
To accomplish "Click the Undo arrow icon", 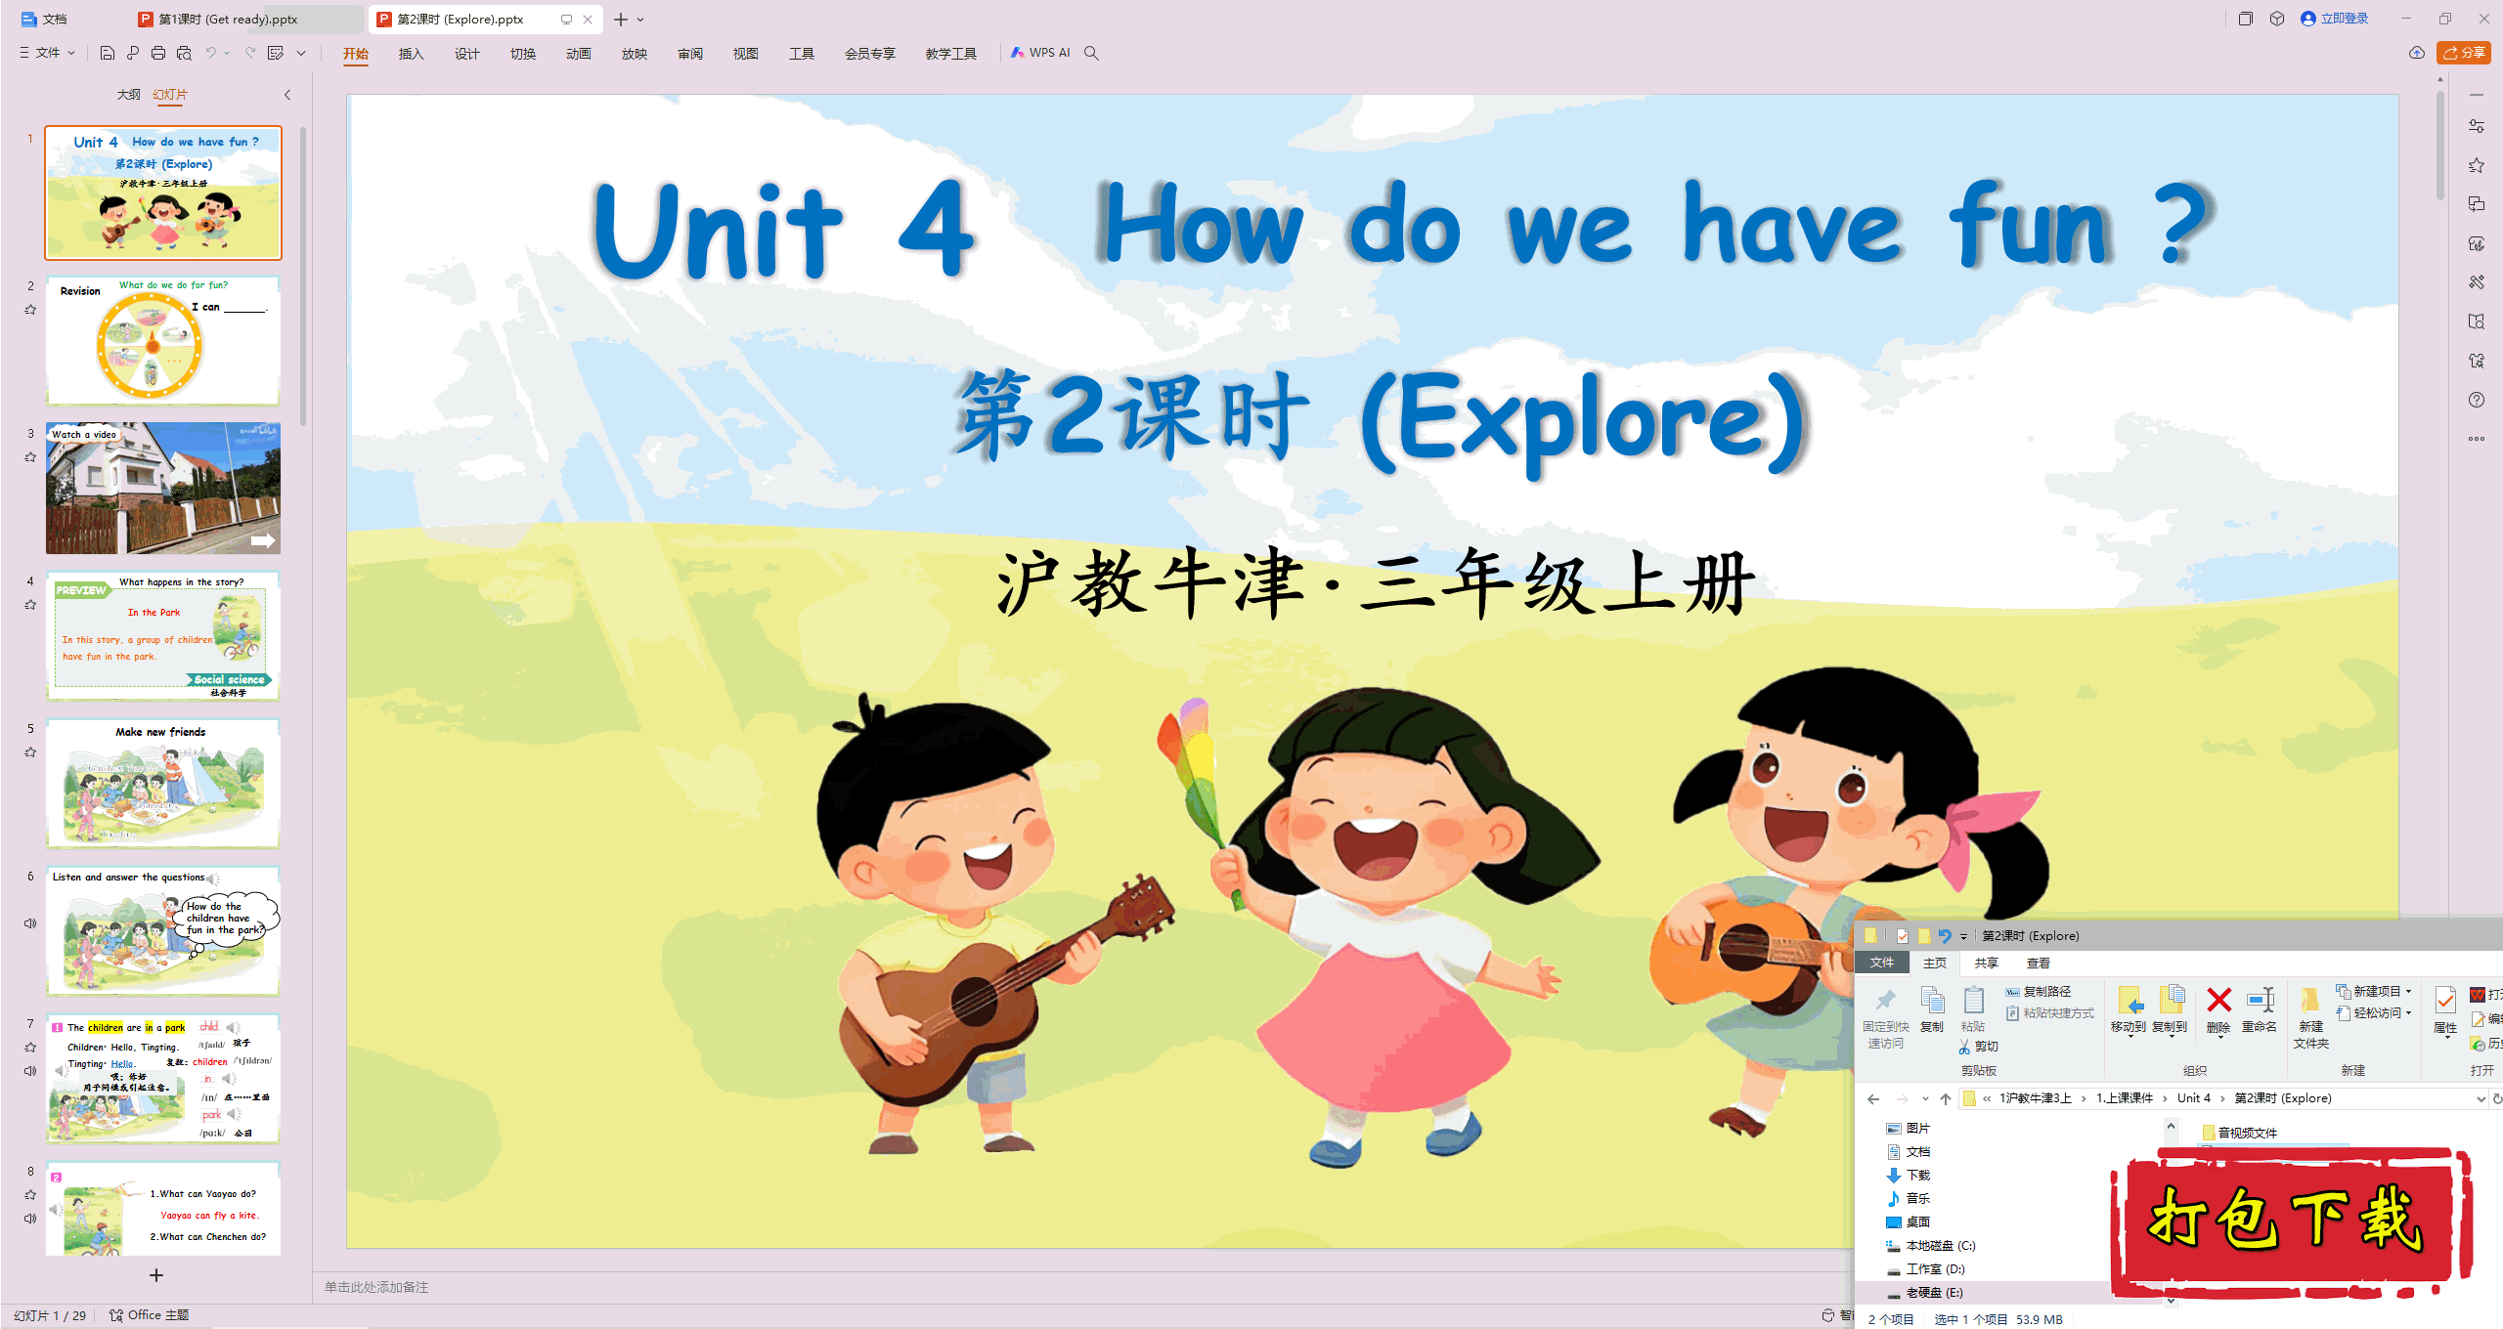I will [210, 53].
